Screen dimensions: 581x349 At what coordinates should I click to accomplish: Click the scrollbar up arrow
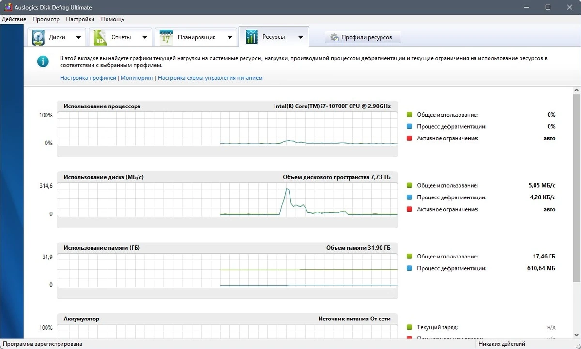click(576, 91)
